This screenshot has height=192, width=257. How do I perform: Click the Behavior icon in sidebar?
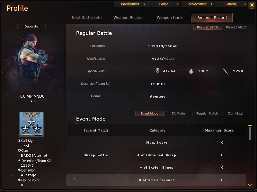tap(19, 170)
